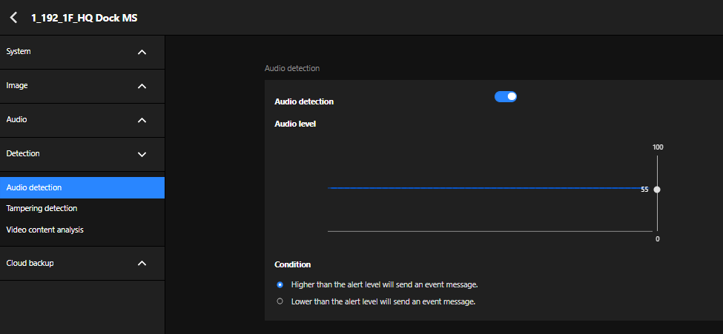Open the Audio detection sidebar item
723x334 pixels.
pos(34,188)
